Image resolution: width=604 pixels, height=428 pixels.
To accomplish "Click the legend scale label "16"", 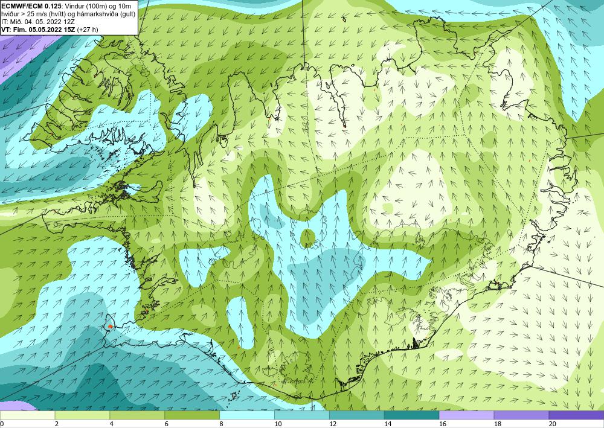I will point(443,424).
